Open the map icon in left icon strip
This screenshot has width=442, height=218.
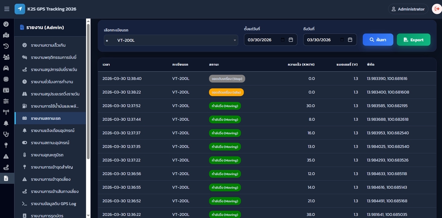[x=6, y=35]
